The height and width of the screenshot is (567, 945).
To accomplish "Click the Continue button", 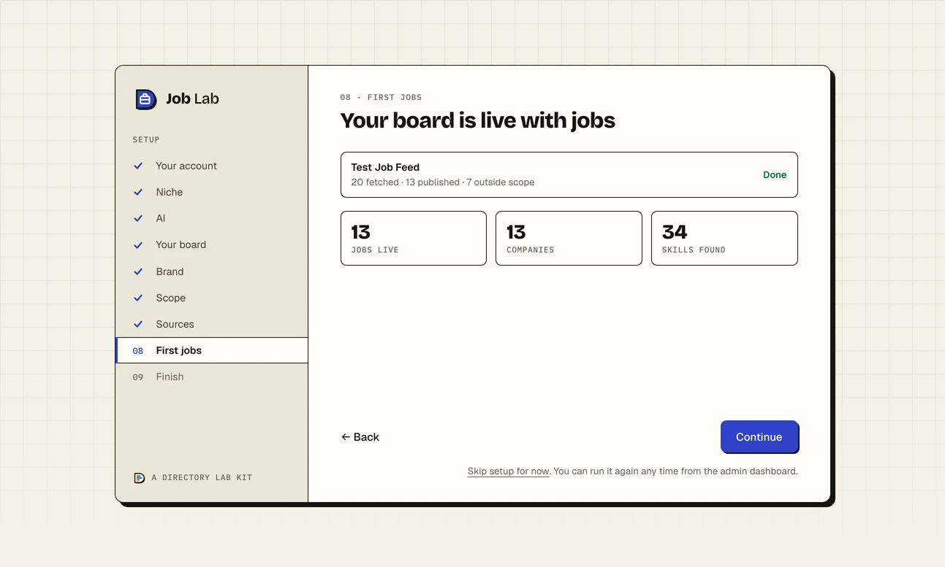I will click(759, 436).
